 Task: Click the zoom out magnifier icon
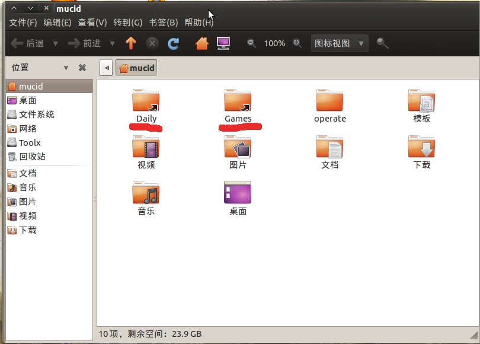[x=251, y=43]
